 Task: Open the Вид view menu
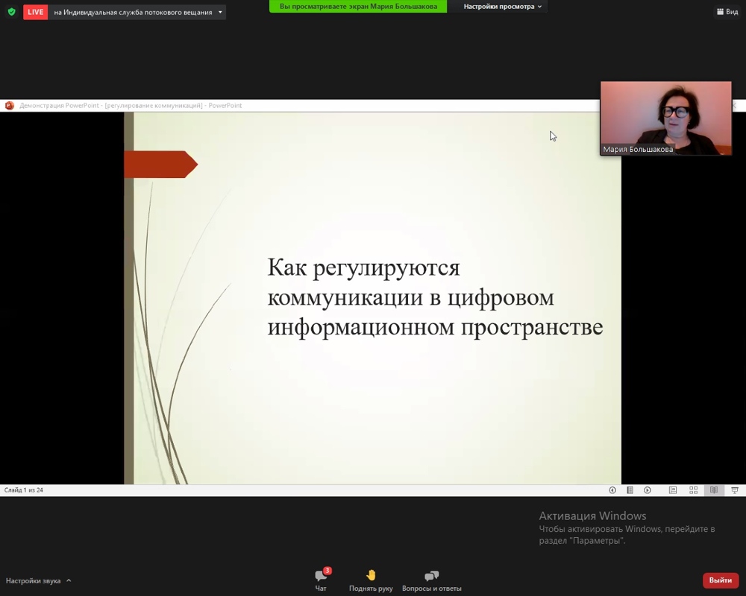pyautogui.click(x=727, y=11)
